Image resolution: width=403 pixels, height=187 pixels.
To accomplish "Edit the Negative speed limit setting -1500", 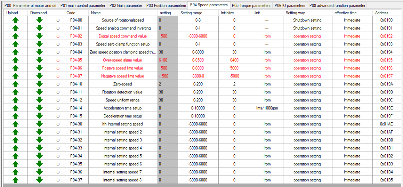I will click(168, 76).
